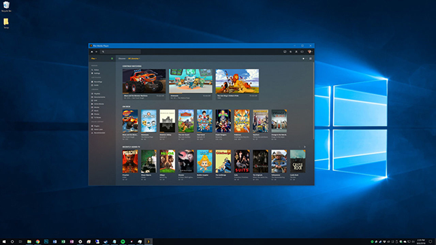Screen dimensions: 436x245
Task: Open the Guide sidebar item
Action: [x=95, y=85]
